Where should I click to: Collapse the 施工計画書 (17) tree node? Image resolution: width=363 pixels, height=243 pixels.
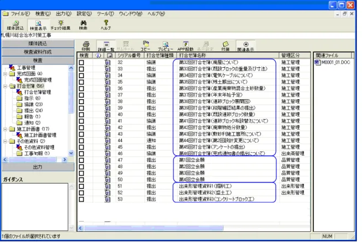[x=6, y=129]
